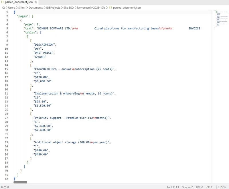Click the "page" key on line 4

pos(28,24)
